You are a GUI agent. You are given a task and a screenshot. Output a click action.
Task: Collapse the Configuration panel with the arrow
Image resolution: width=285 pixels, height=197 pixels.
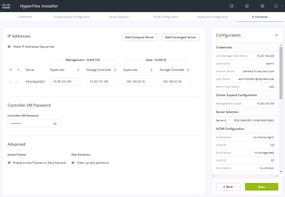(277, 35)
